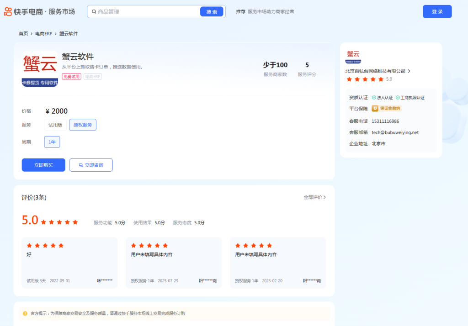468x326 pixels.
Task: Select the 授权服务 service option
Action: pyautogui.click(x=83, y=125)
